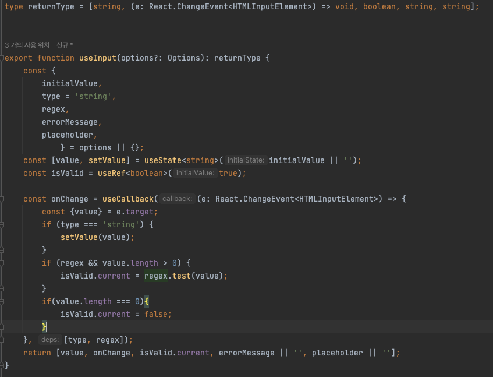
Task: Click string in useState<string>
Action: 200,160
